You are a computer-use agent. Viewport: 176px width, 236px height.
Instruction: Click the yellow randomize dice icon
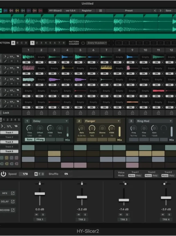(7, 158)
